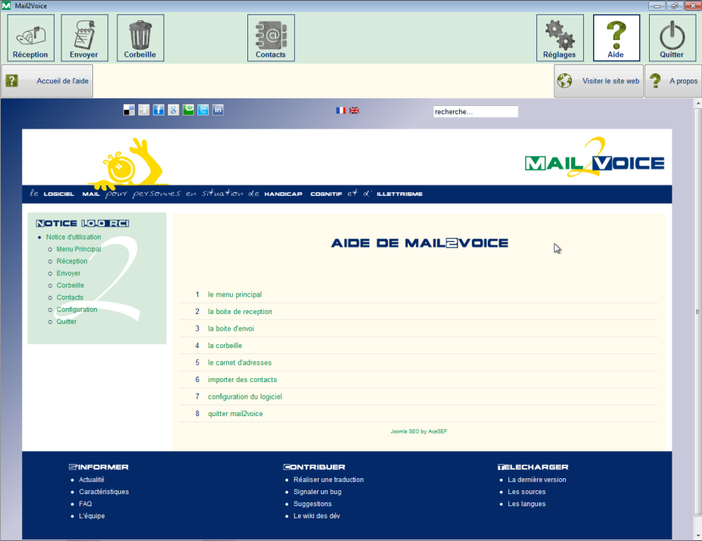Follow the 'Joomla SEO by AceSEF' link
Image resolution: width=702 pixels, height=541 pixels.
coord(418,431)
